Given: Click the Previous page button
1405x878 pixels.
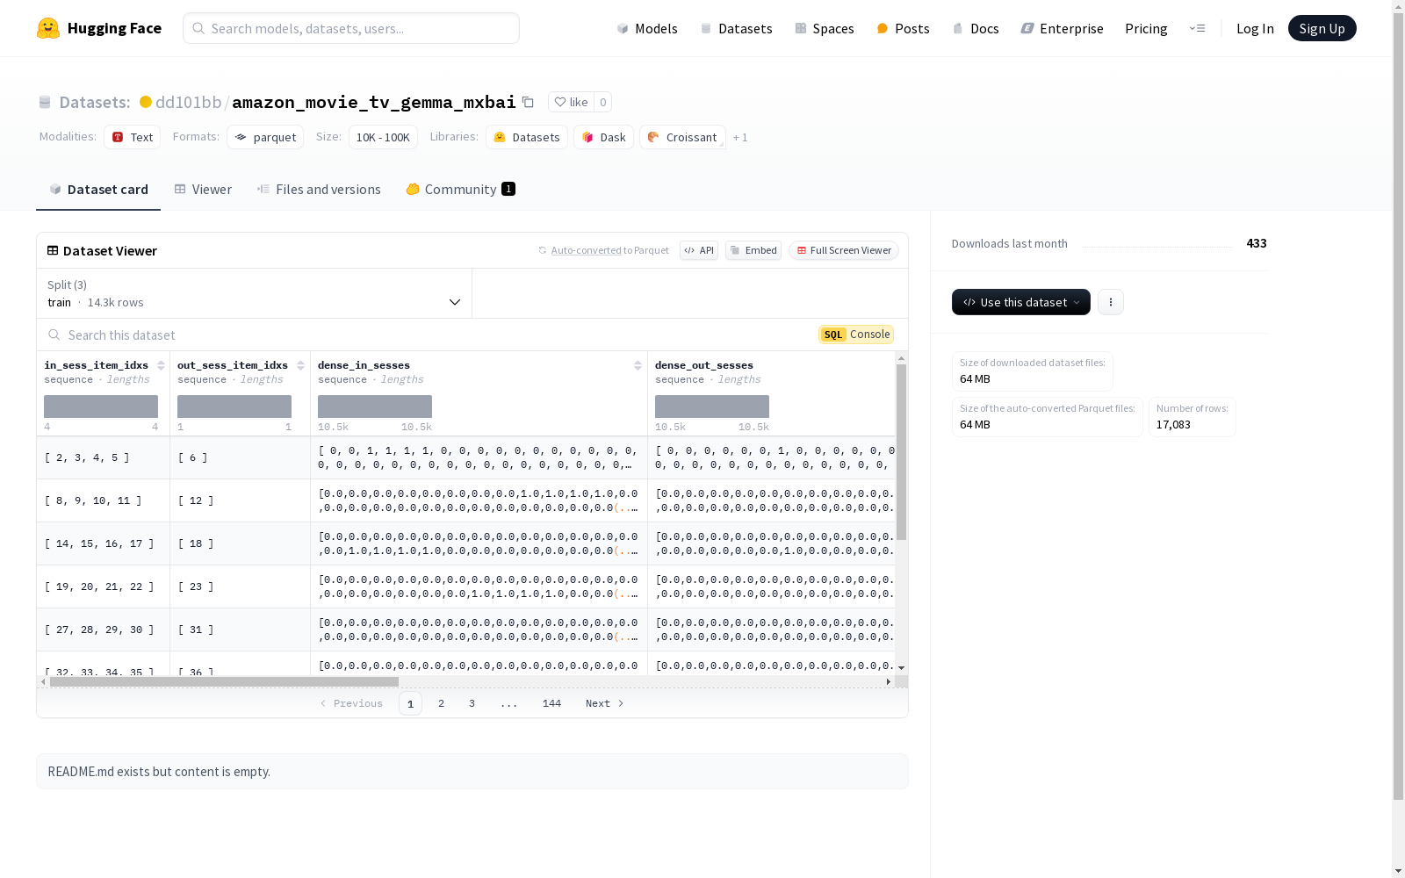Looking at the screenshot, I should coord(351,703).
